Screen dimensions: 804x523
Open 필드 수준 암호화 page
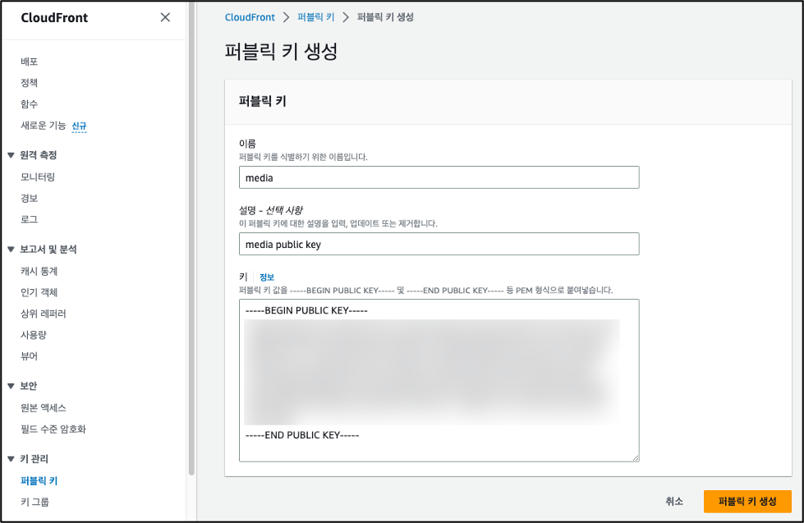coord(53,429)
